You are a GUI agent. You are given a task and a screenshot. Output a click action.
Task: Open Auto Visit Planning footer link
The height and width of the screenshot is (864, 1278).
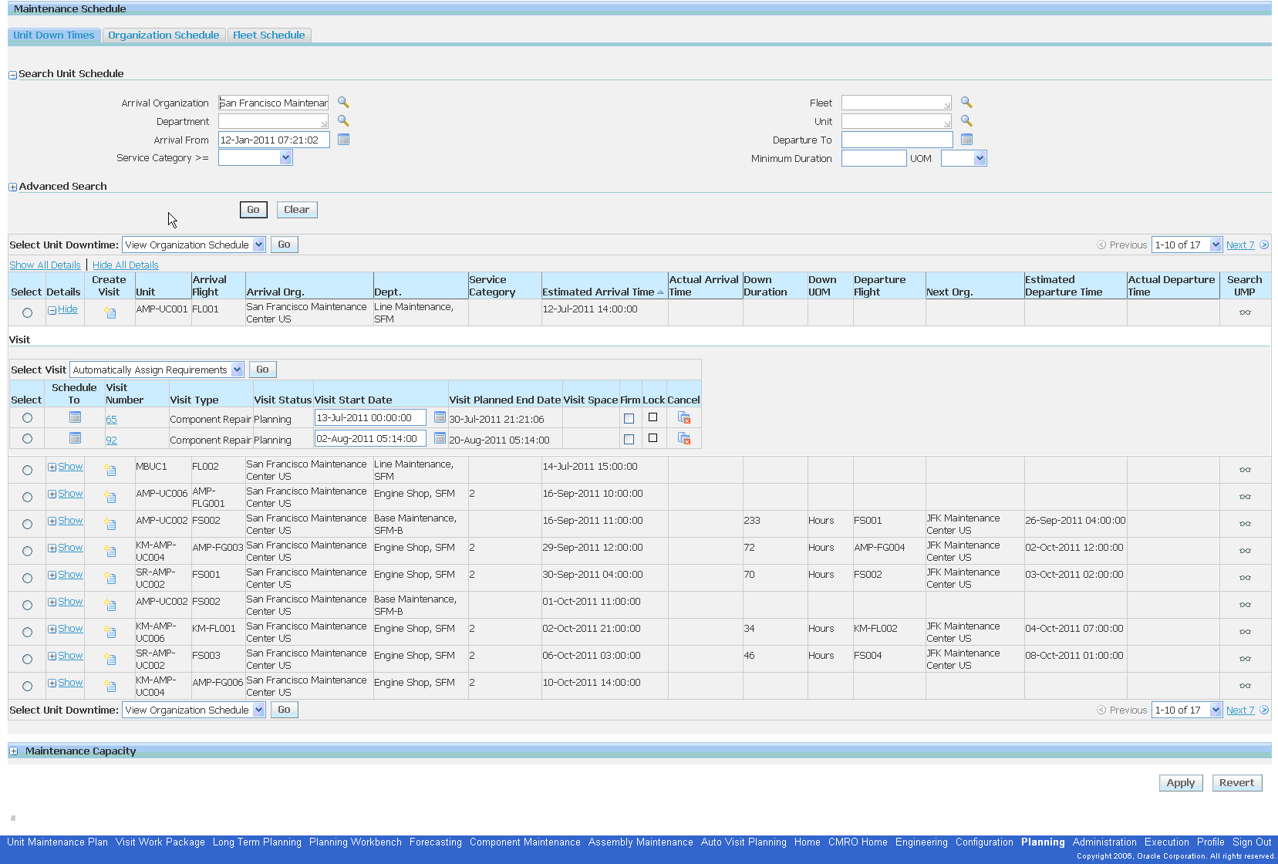[x=744, y=842]
